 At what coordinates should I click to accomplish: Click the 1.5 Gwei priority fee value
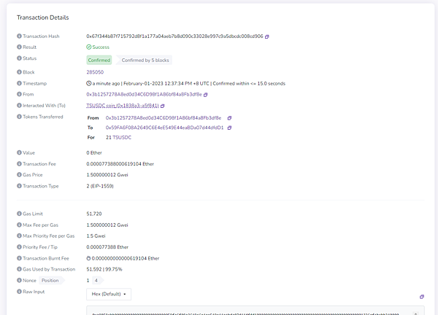click(x=96, y=236)
